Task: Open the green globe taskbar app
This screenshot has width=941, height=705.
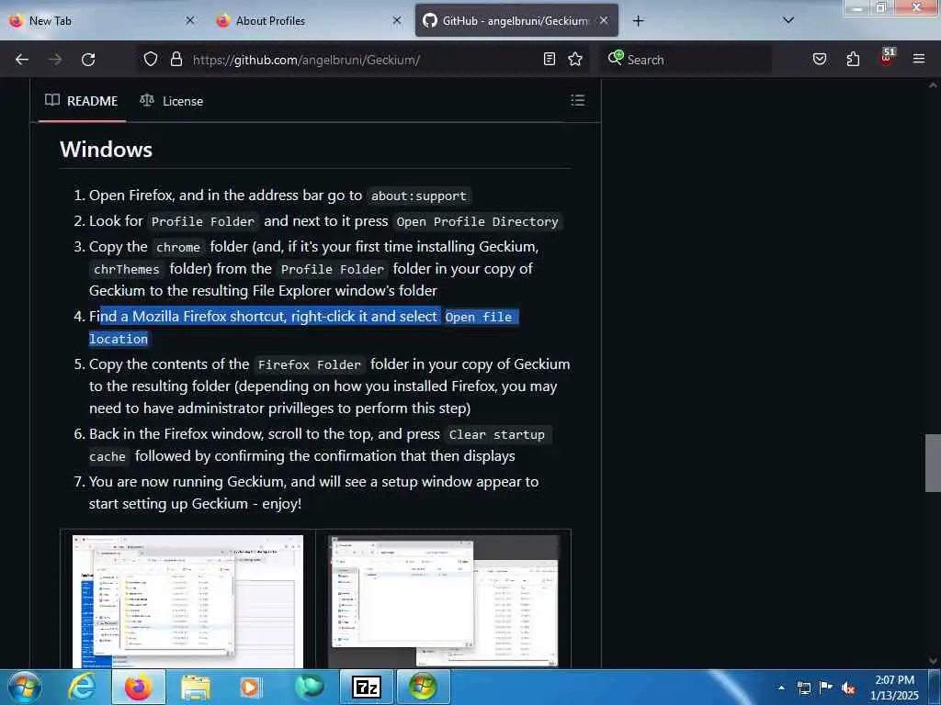Action: (310, 687)
